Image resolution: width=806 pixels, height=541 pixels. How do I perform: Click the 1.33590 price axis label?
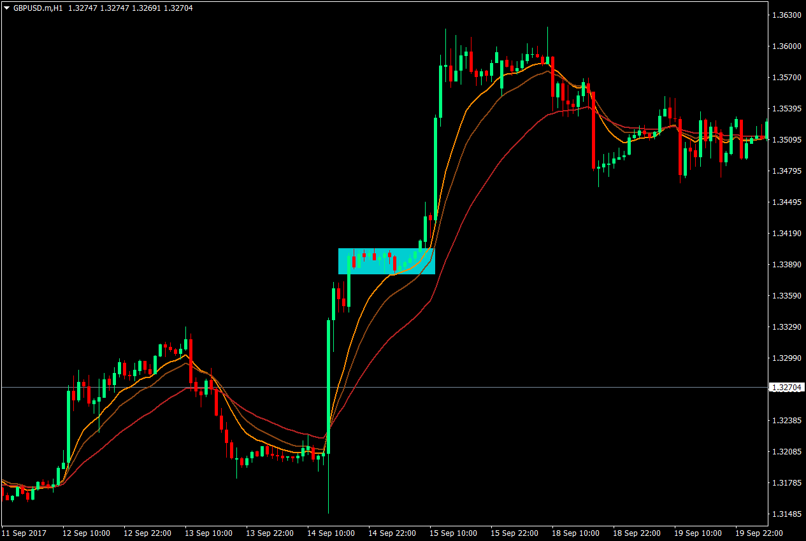786,296
